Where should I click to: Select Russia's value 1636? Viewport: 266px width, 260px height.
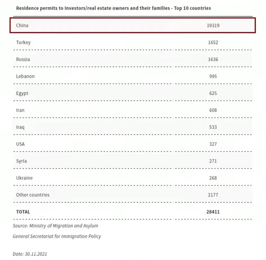[213, 59]
